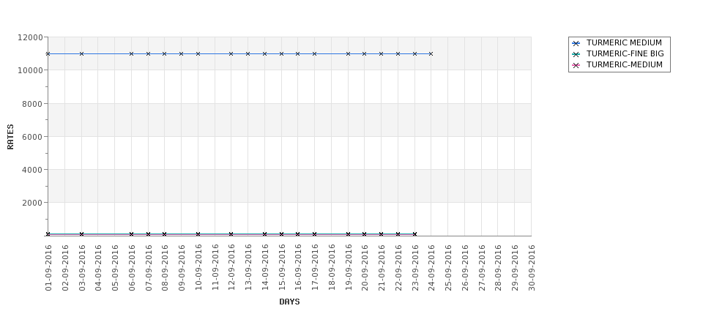
Task: Click the DAYS x-axis title
Action: (289, 302)
